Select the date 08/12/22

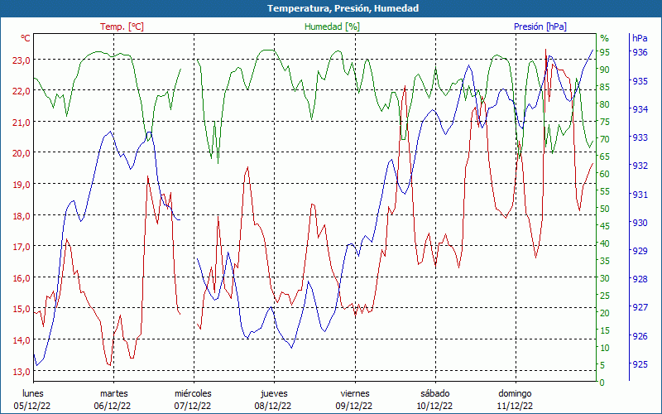273,407
